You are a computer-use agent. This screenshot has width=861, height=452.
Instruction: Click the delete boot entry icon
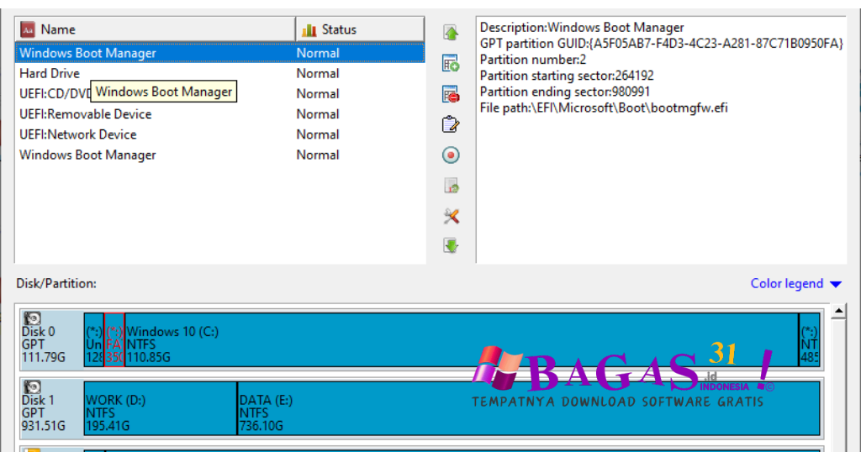(x=451, y=94)
